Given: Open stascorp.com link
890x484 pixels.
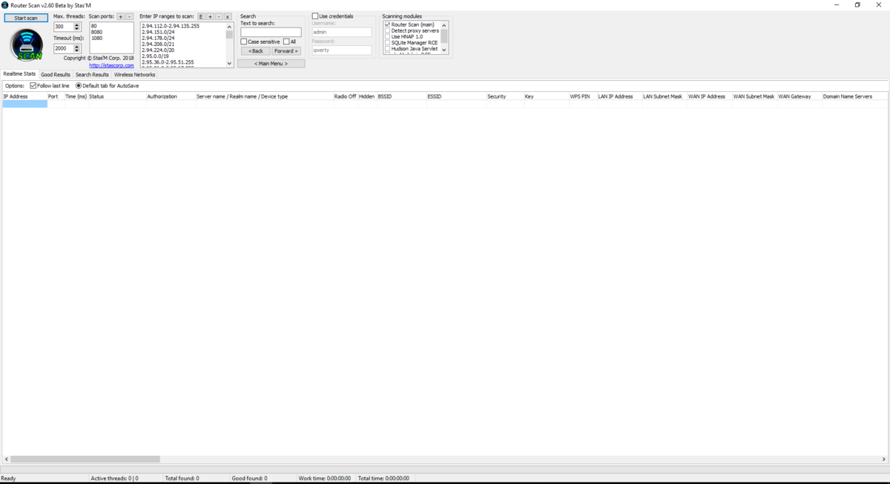Looking at the screenshot, I should 111,65.
